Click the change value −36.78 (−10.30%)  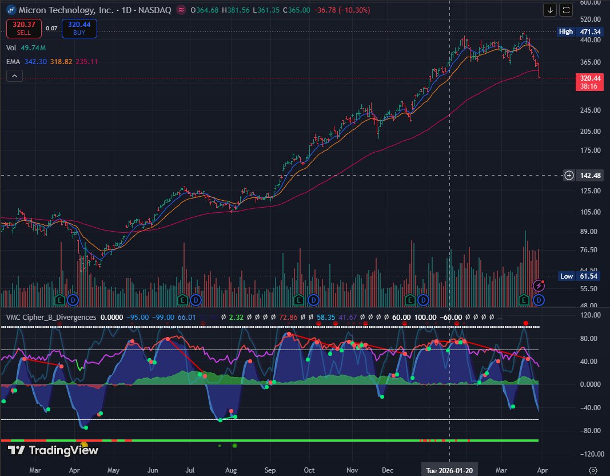click(x=341, y=10)
